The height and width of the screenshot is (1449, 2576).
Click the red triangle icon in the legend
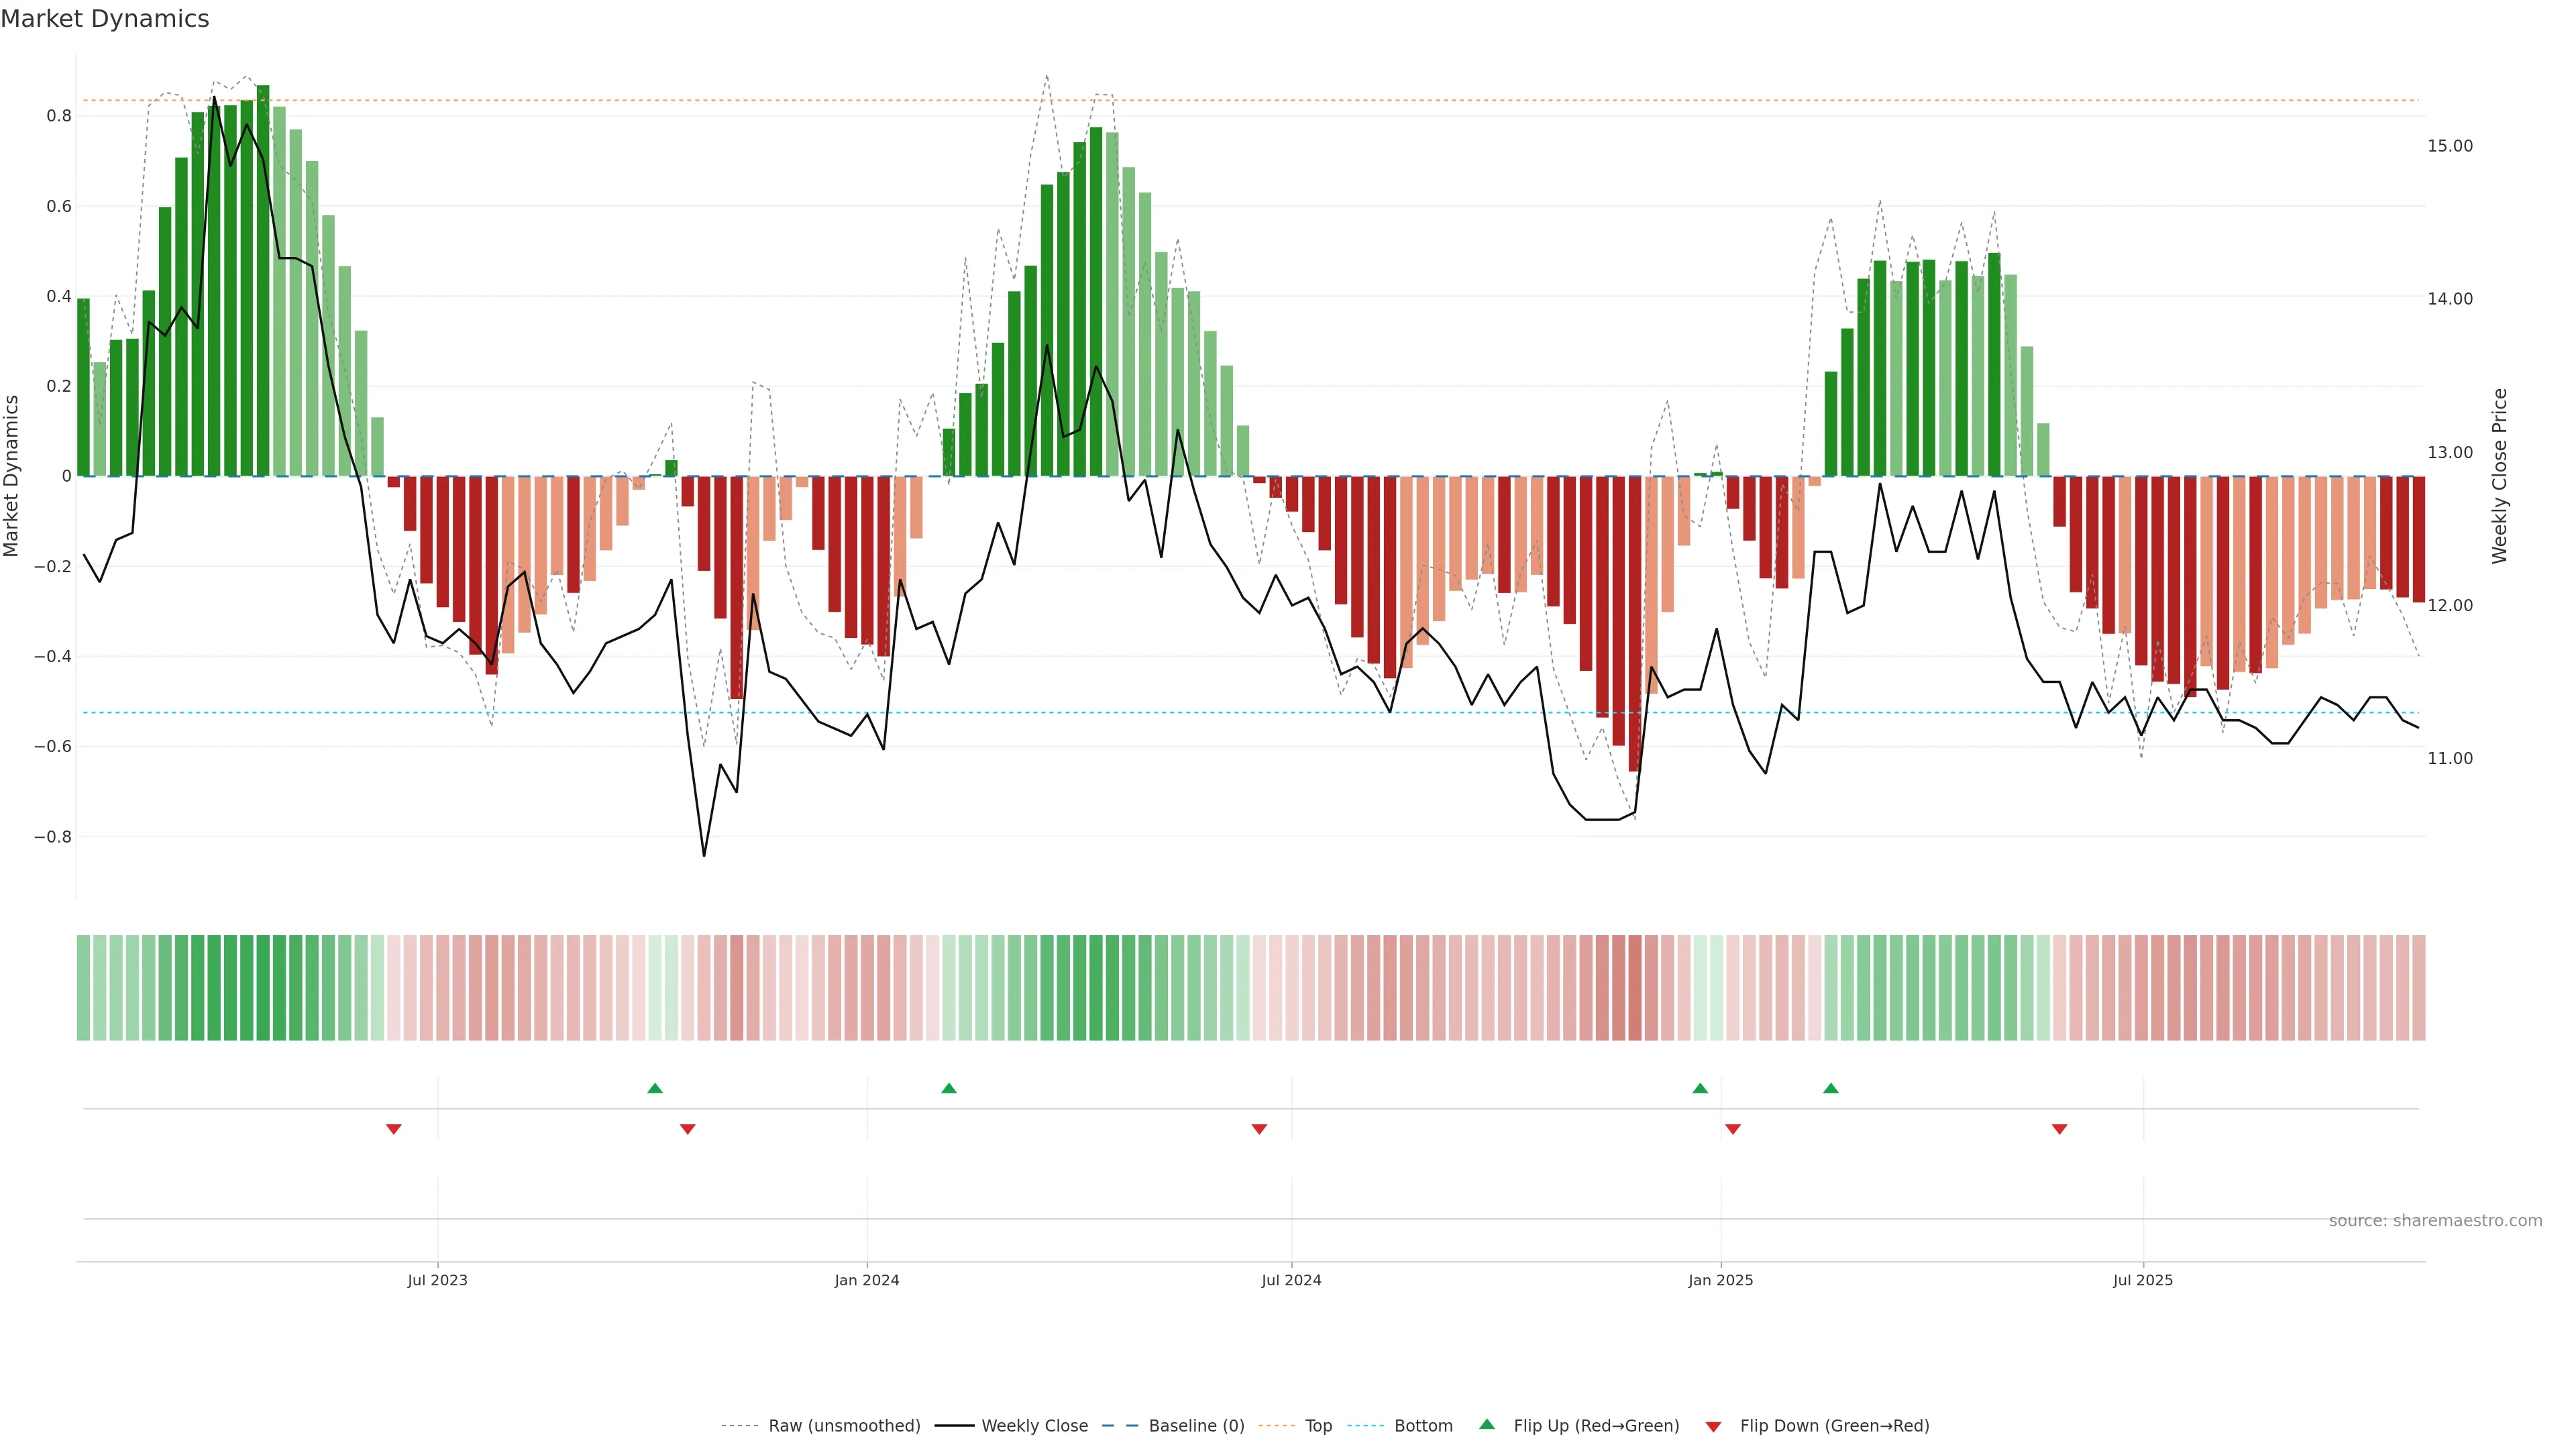tap(1713, 1426)
